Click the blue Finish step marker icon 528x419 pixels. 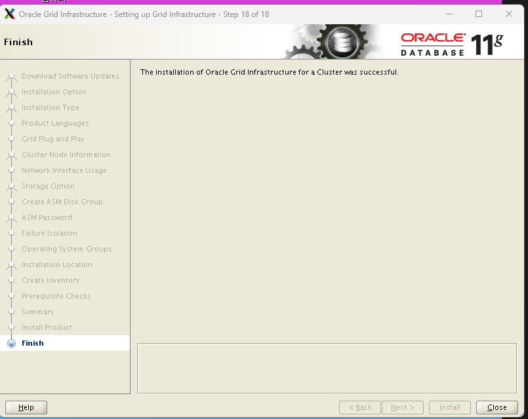(11, 343)
